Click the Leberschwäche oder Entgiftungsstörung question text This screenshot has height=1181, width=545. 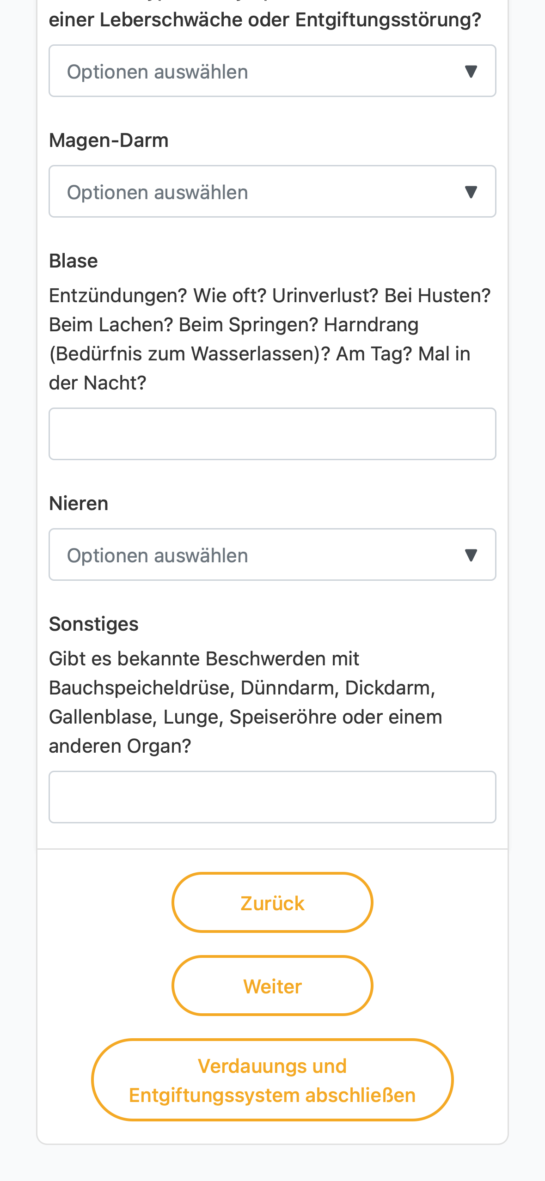tap(265, 18)
